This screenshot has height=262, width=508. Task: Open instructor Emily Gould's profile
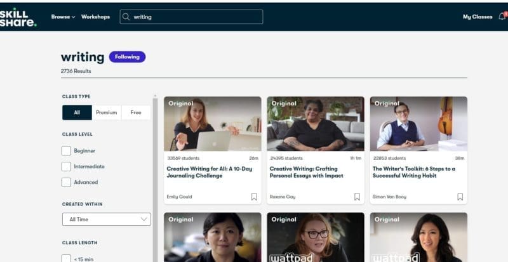pyautogui.click(x=179, y=197)
